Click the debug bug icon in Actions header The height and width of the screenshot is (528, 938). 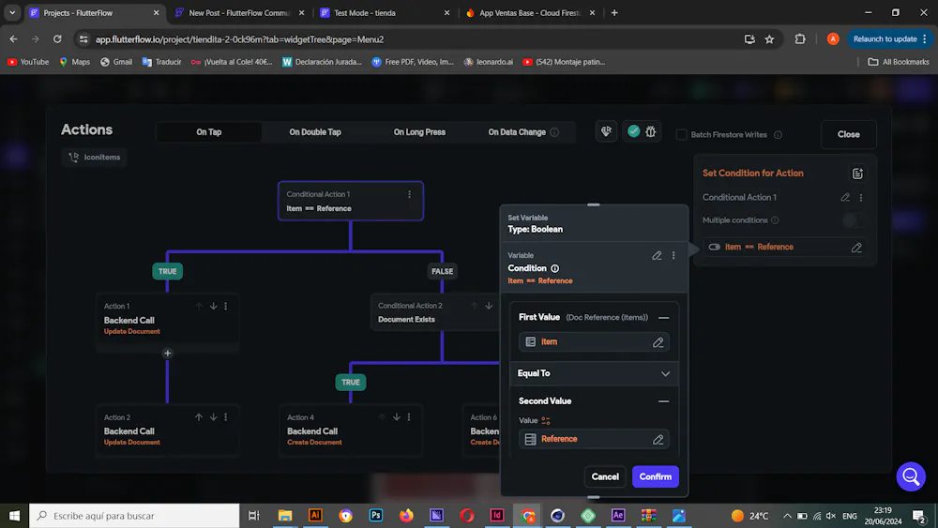pos(650,131)
